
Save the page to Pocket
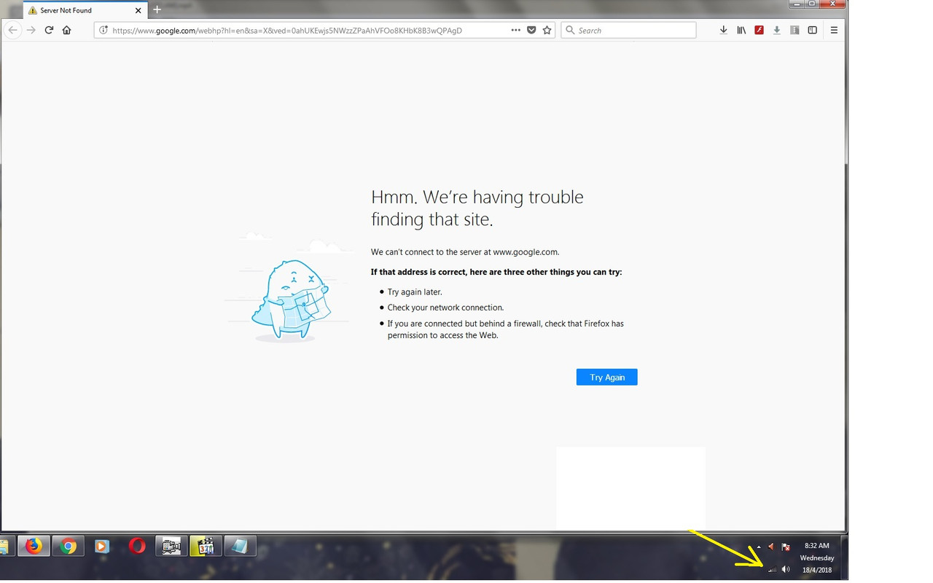tap(531, 30)
